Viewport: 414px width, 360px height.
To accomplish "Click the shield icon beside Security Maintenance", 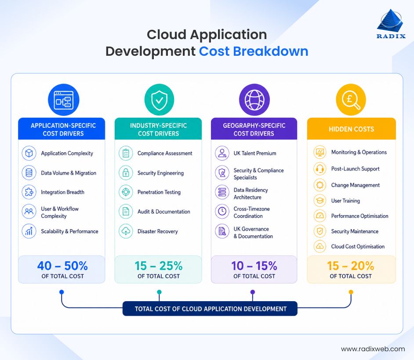I will (320, 231).
